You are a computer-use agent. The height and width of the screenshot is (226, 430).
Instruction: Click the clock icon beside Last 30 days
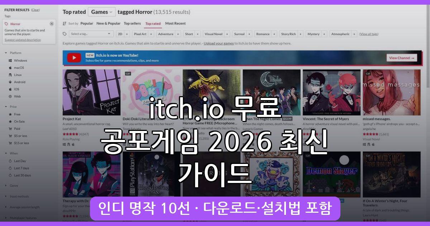point(10,175)
